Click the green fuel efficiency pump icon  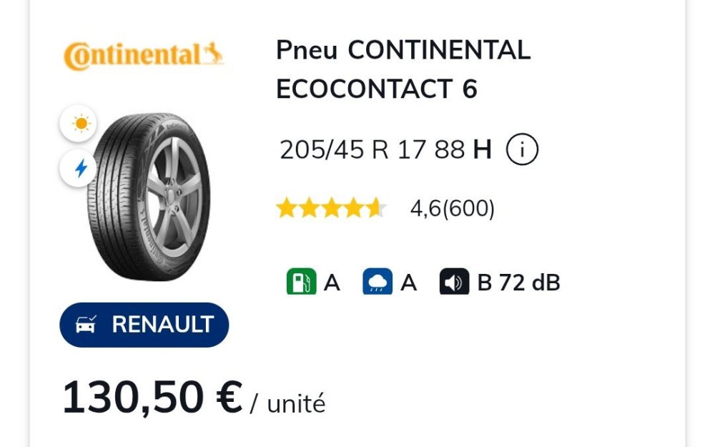[301, 282]
